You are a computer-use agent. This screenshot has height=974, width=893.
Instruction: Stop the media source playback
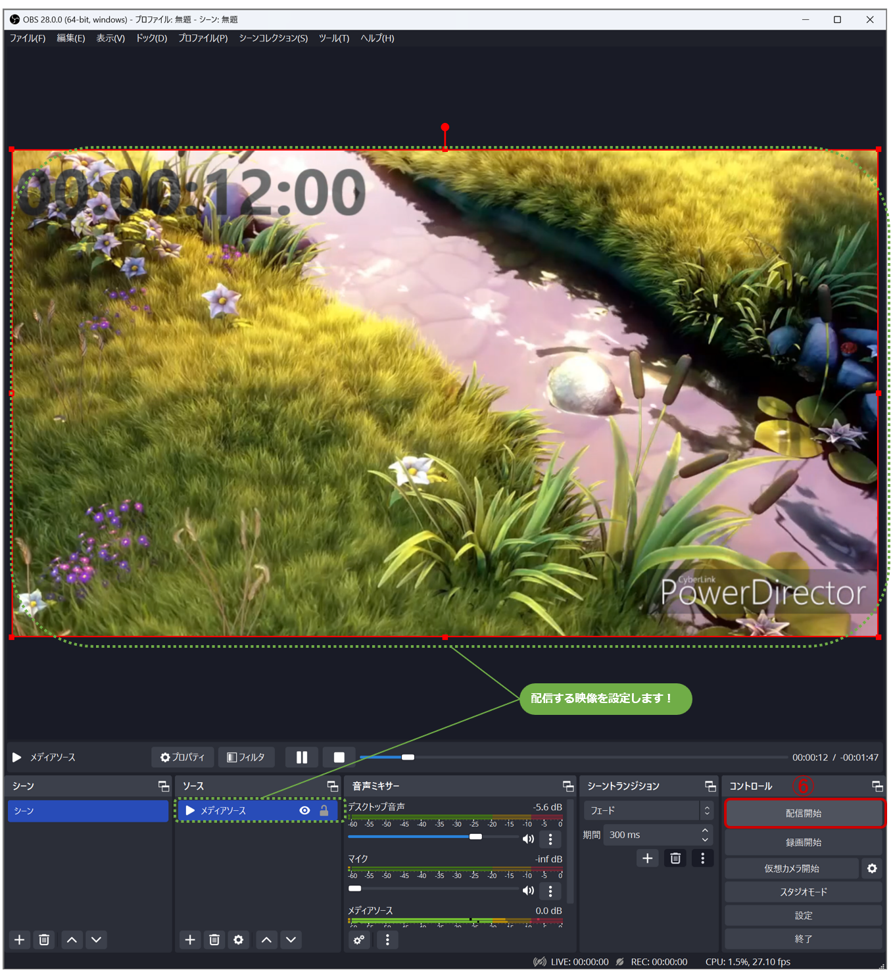click(x=339, y=757)
